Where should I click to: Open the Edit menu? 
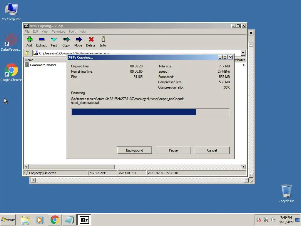click(x=36, y=31)
